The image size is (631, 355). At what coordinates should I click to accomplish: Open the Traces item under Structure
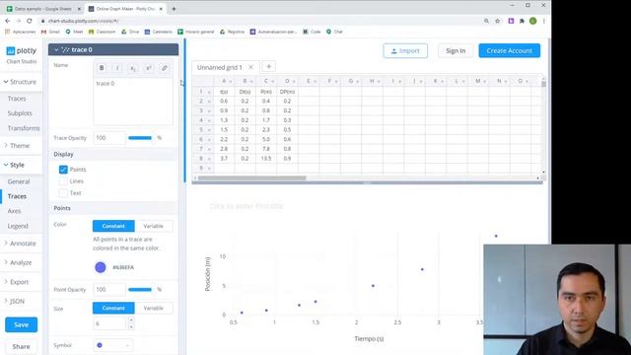[17, 99]
